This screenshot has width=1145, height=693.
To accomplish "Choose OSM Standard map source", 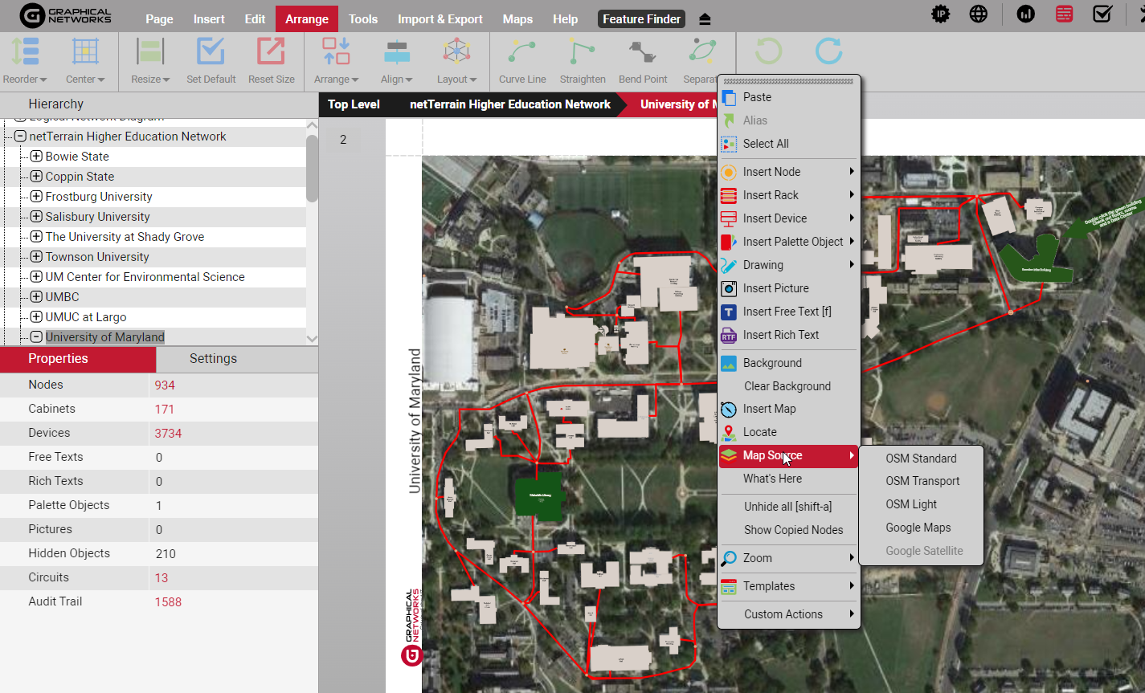I will point(921,459).
